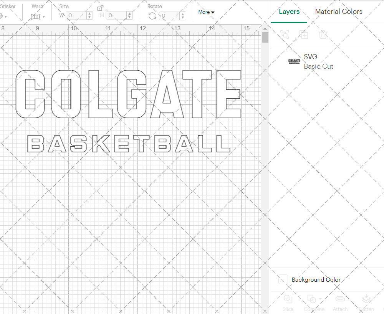Screen dimensions: 384x314
Task: Expand the Warp dropdown arrow
Action: coord(44,17)
